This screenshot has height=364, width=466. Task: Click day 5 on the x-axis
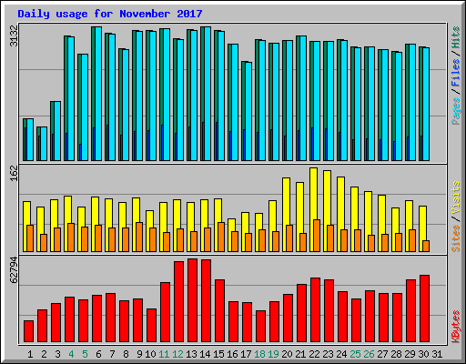[x=85, y=354]
